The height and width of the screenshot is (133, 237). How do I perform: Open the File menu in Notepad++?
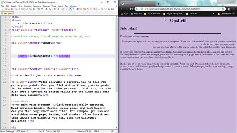tap(3, 6)
